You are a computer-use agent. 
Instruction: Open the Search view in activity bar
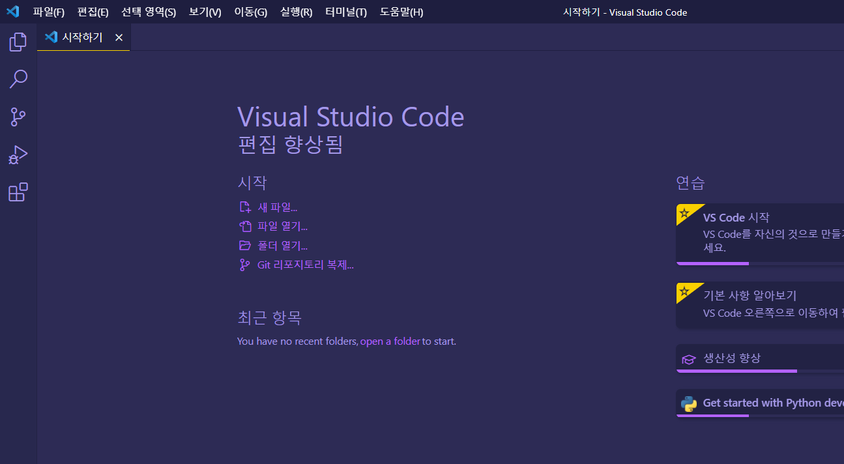[18, 80]
